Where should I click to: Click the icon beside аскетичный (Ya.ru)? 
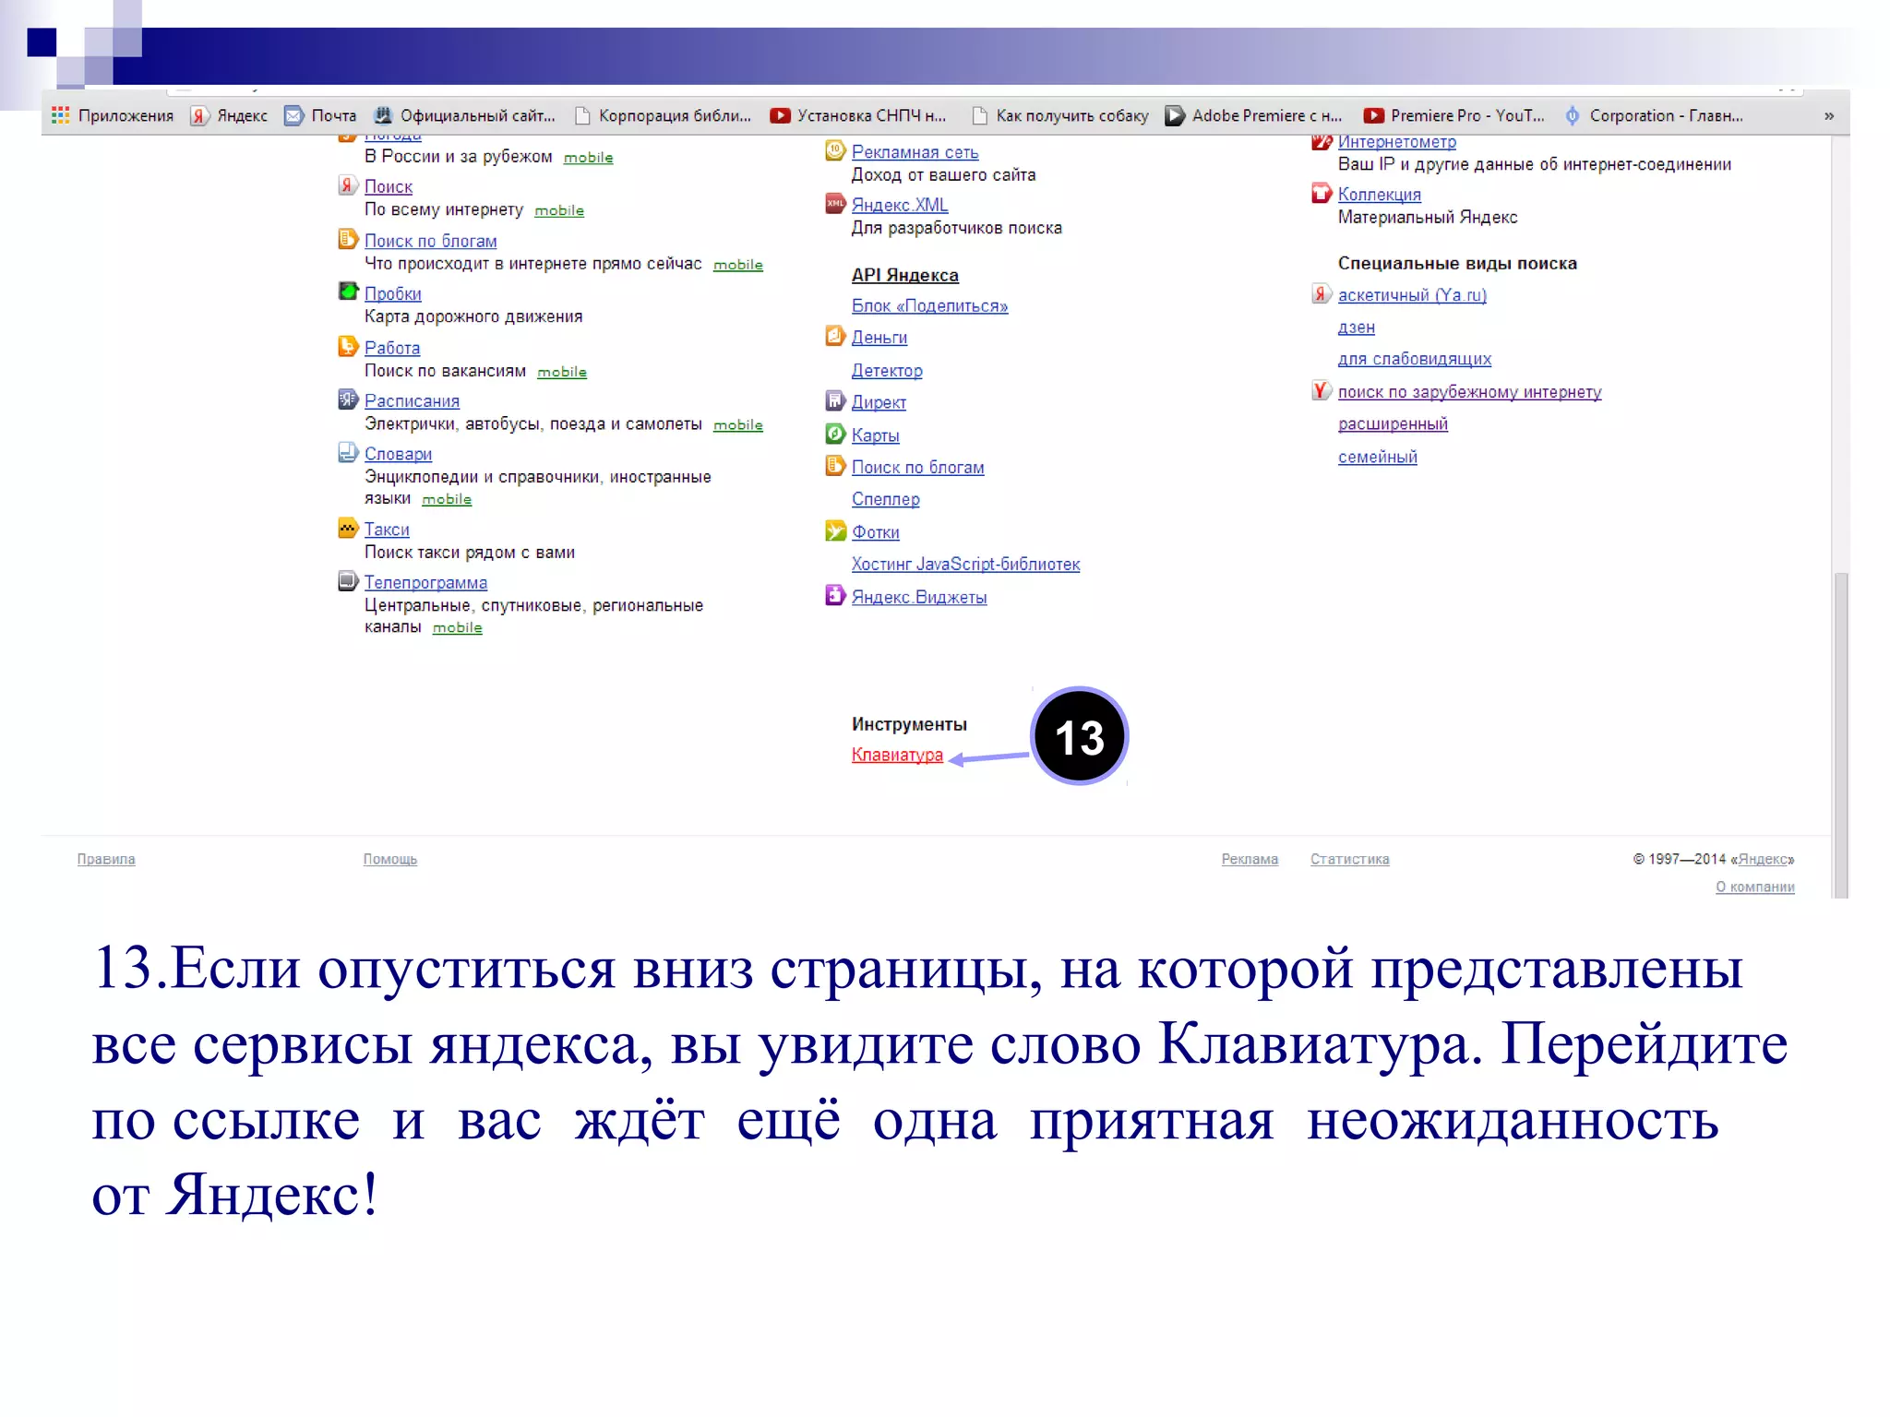point(1322,294)
